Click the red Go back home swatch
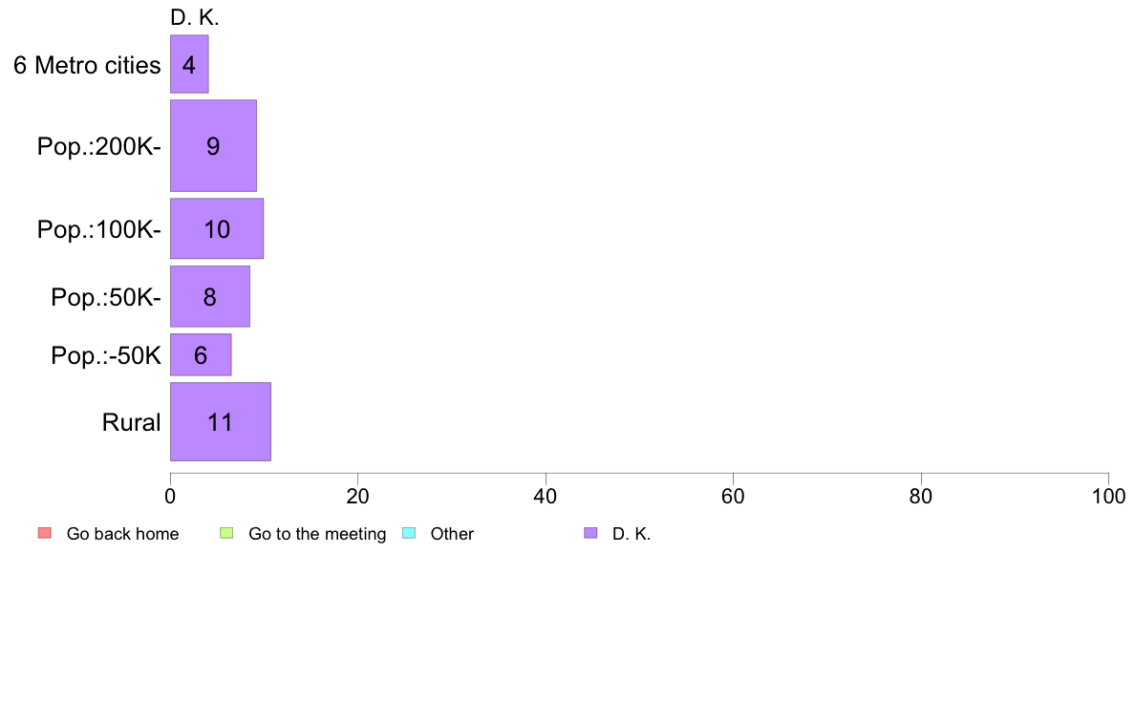This screenshot has height=703, width=1135. (45, 534)
